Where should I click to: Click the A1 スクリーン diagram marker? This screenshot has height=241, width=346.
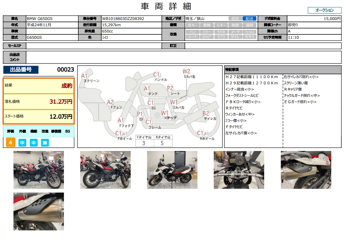[x=85, y=76]
